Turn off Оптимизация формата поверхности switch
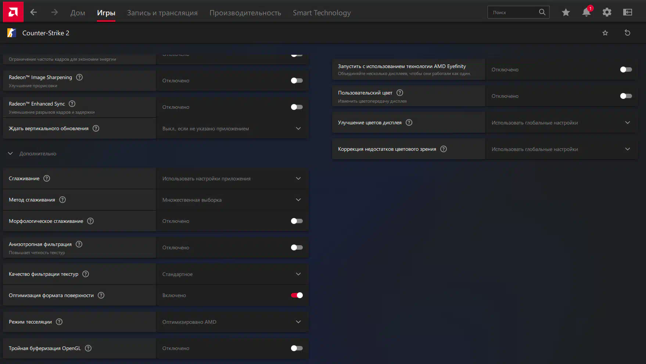 pos(297,295)
